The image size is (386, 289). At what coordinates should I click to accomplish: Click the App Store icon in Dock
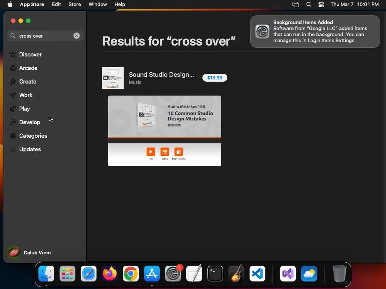click(x=152, y=274)
